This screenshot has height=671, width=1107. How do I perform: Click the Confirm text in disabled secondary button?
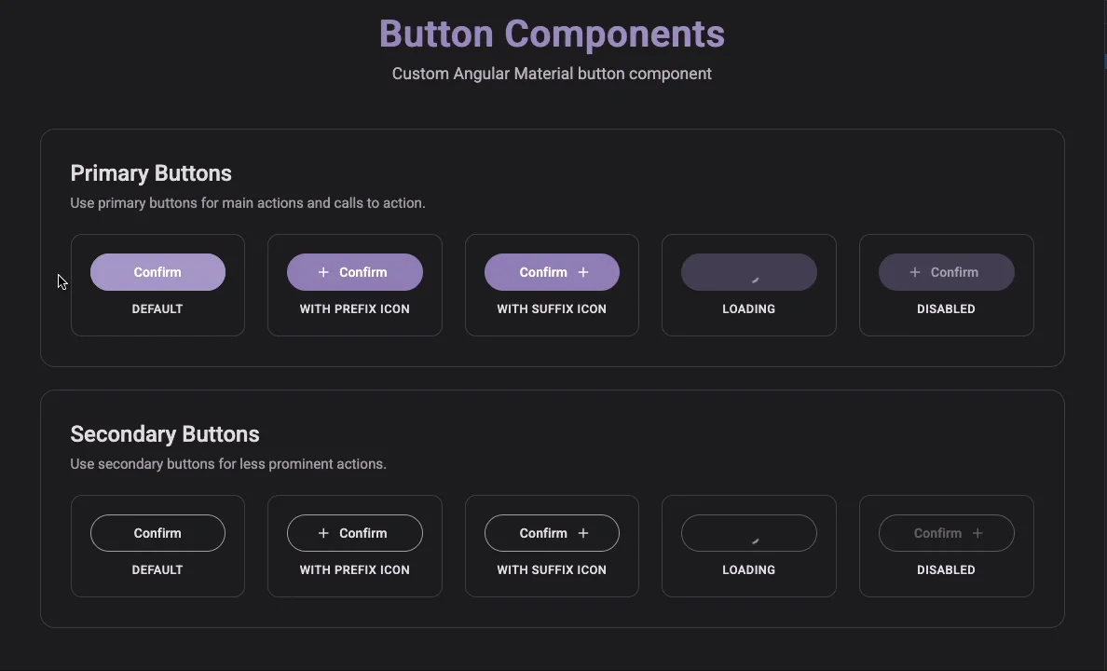click(x=937, y=533)
